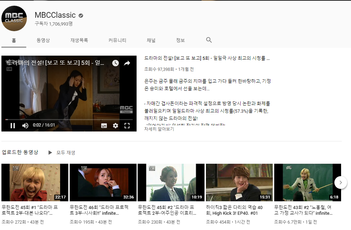Click 조회수 230회 • 43분 전 text

(159, 222)
